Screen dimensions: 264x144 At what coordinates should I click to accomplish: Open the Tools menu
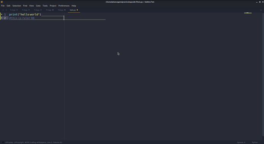pyautogui.click(x=45, y=6)
